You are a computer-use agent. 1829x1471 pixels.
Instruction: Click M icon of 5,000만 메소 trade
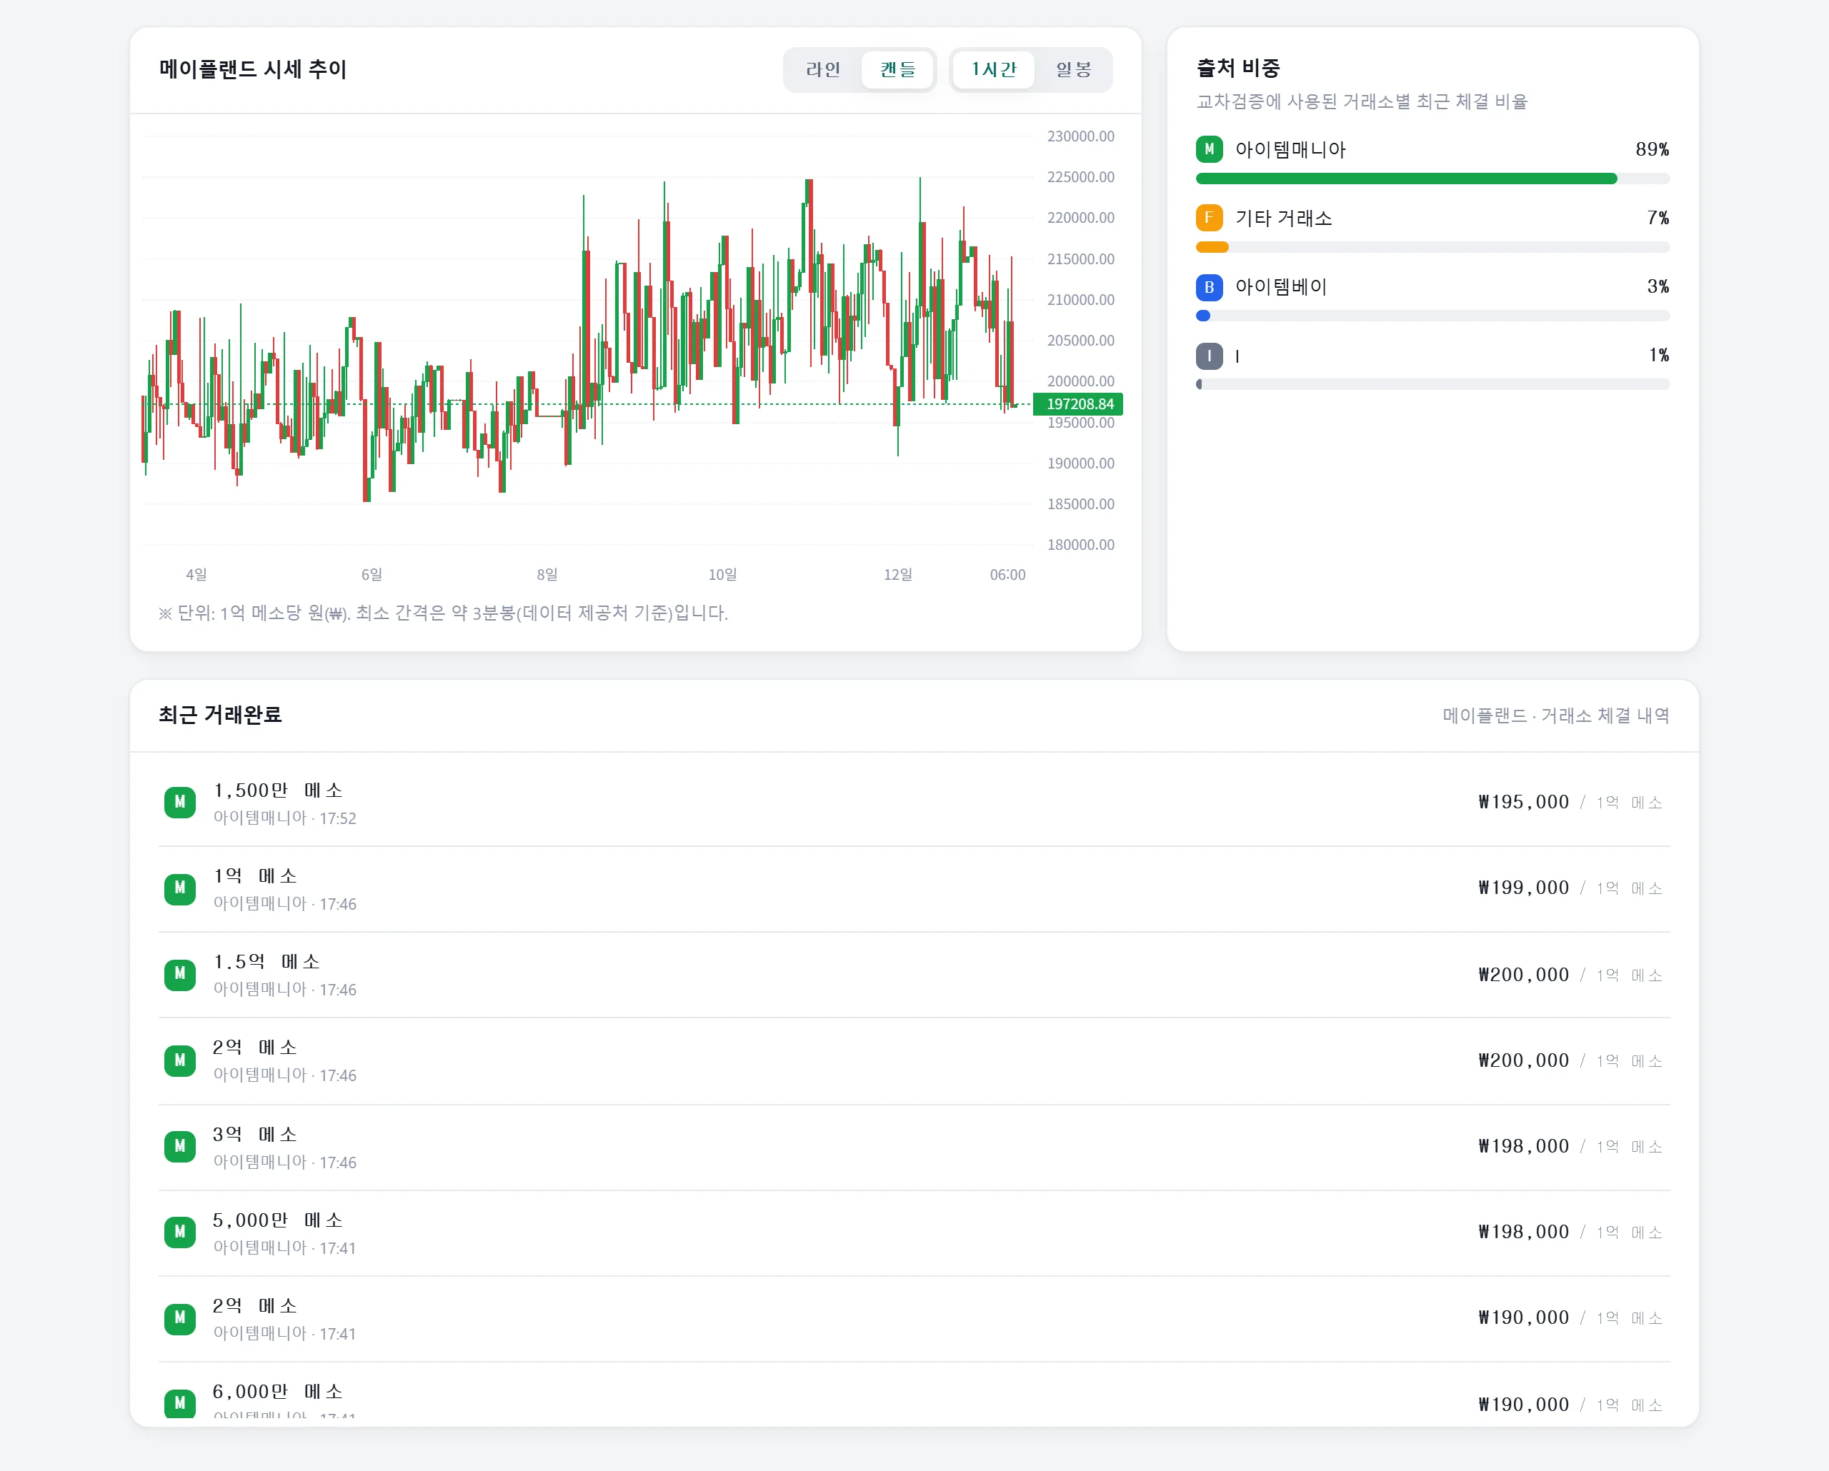180,1232
